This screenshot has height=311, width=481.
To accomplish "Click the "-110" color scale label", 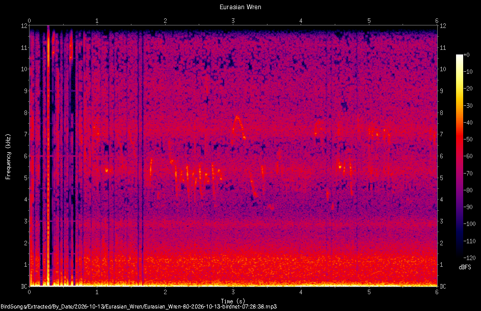I will (469, 241).
